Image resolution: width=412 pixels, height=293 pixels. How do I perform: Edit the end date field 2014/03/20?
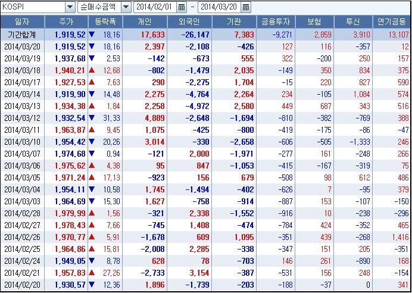pos(220,7)
